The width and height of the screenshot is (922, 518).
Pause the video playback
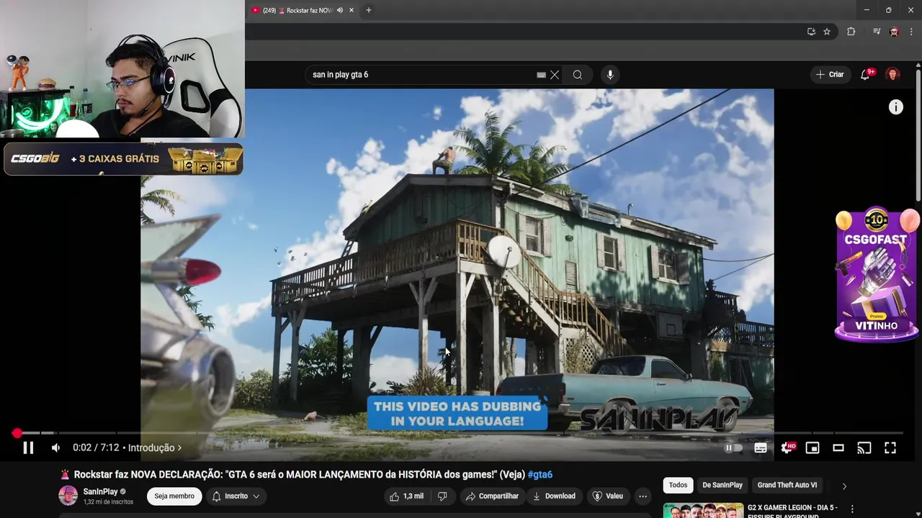28,447
